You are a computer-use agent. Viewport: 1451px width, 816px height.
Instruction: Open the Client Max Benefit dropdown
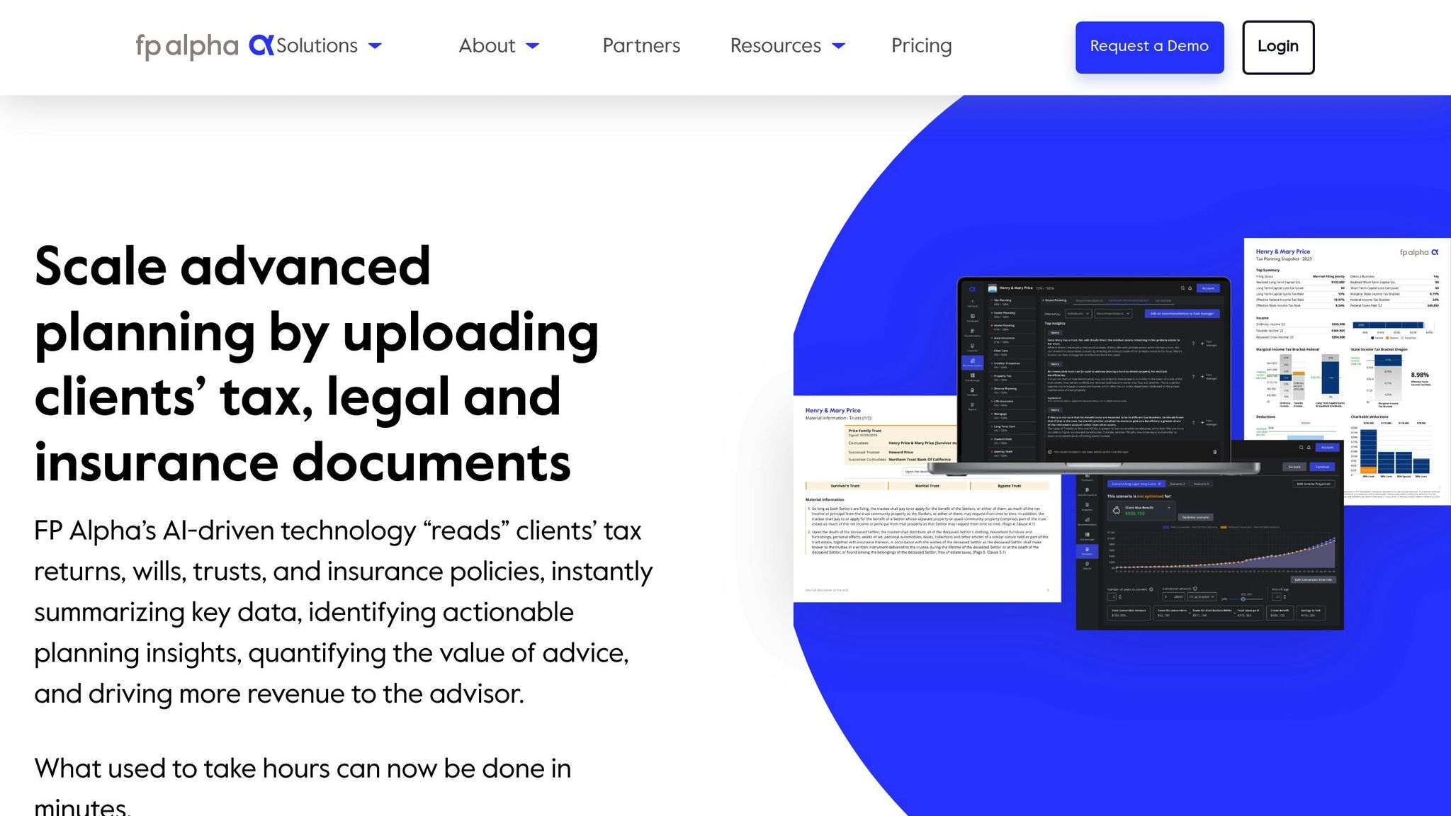tap(1168, 508)
